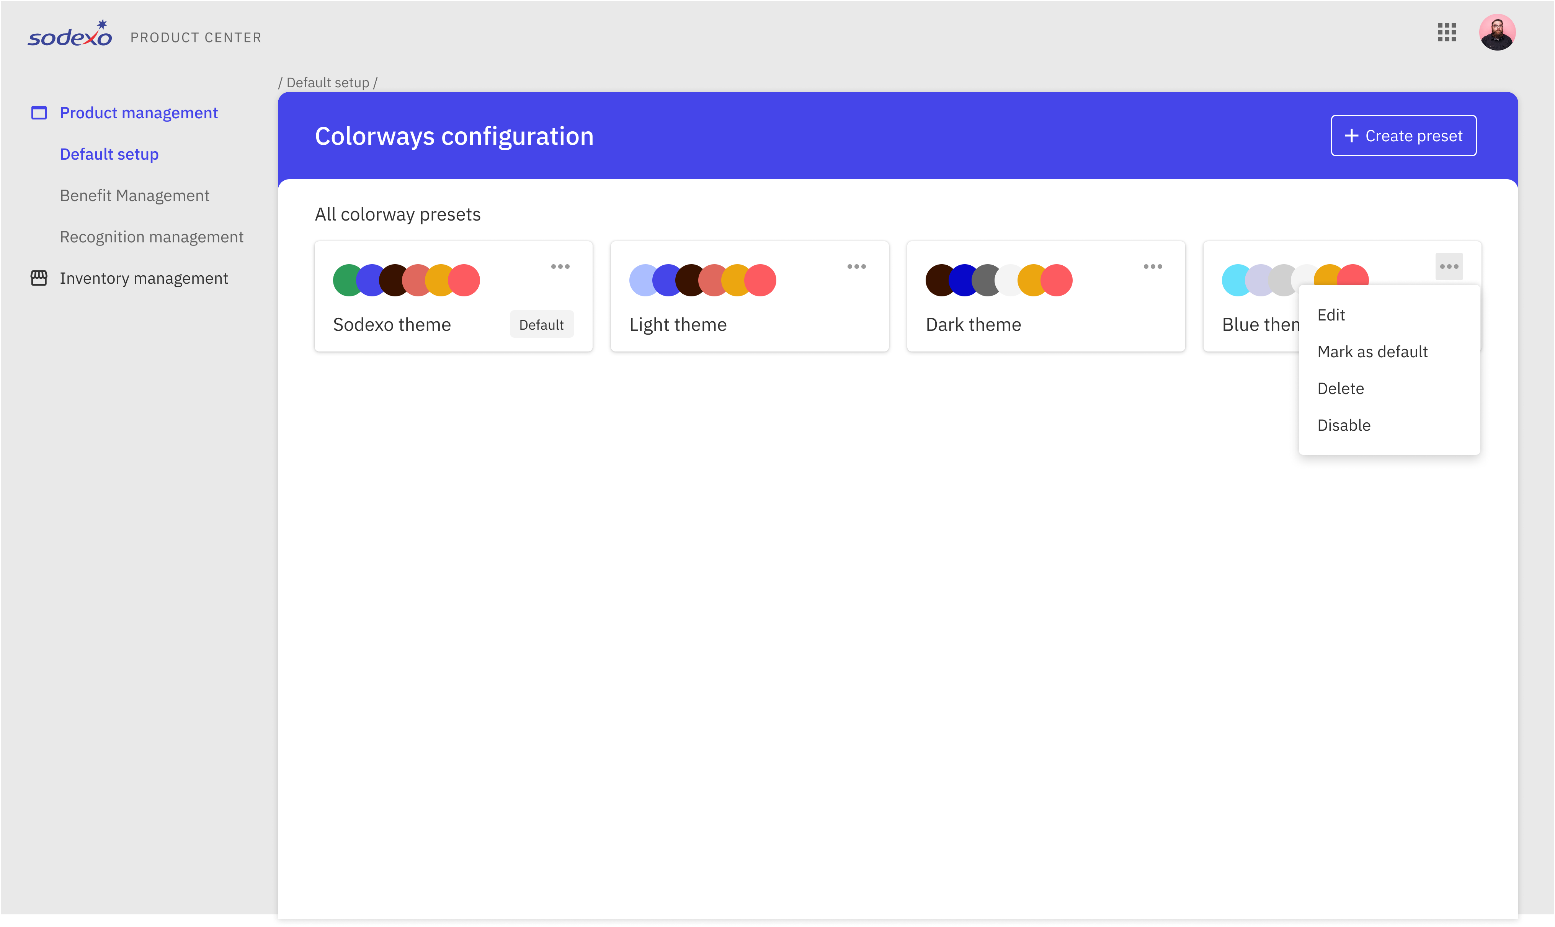
Task: Open Benefit Management section
Action: tap(134, 196)
